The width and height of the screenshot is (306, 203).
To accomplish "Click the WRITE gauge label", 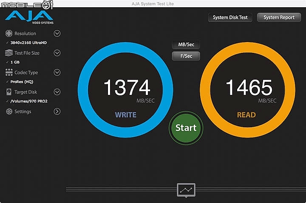I will pyautogui.click(x=126, y=115).
